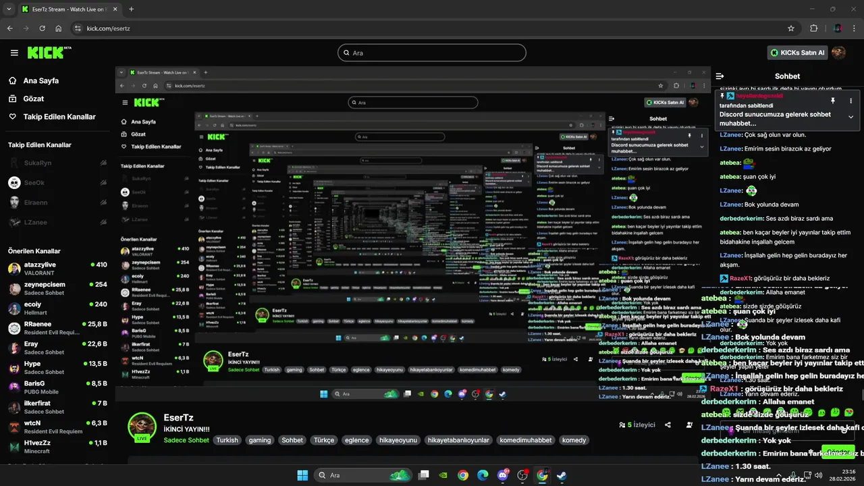
Task: Open the user profile avatar menu
Action: 838,53
